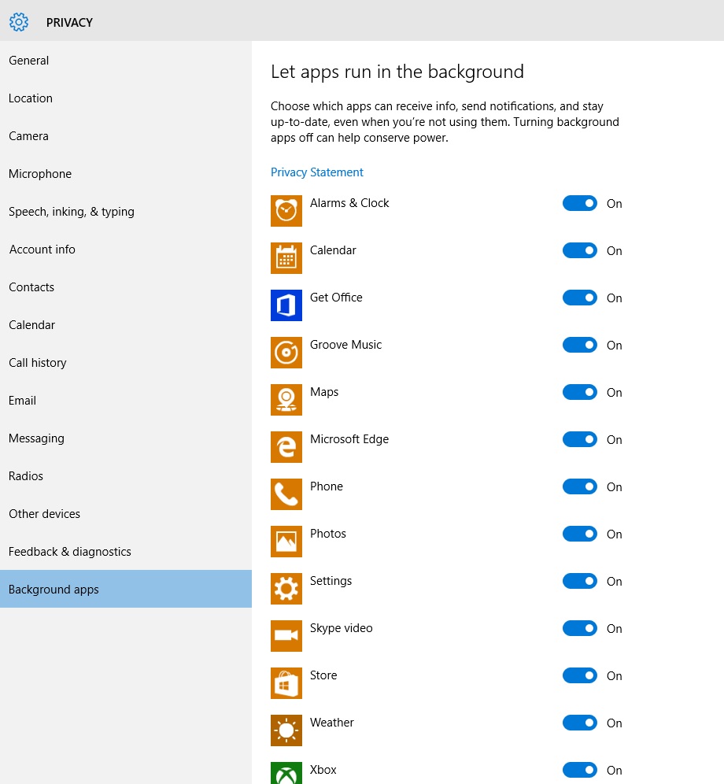Toggle the Settings app background switch
Screen dimensions: 724x784
coord(579,581)
